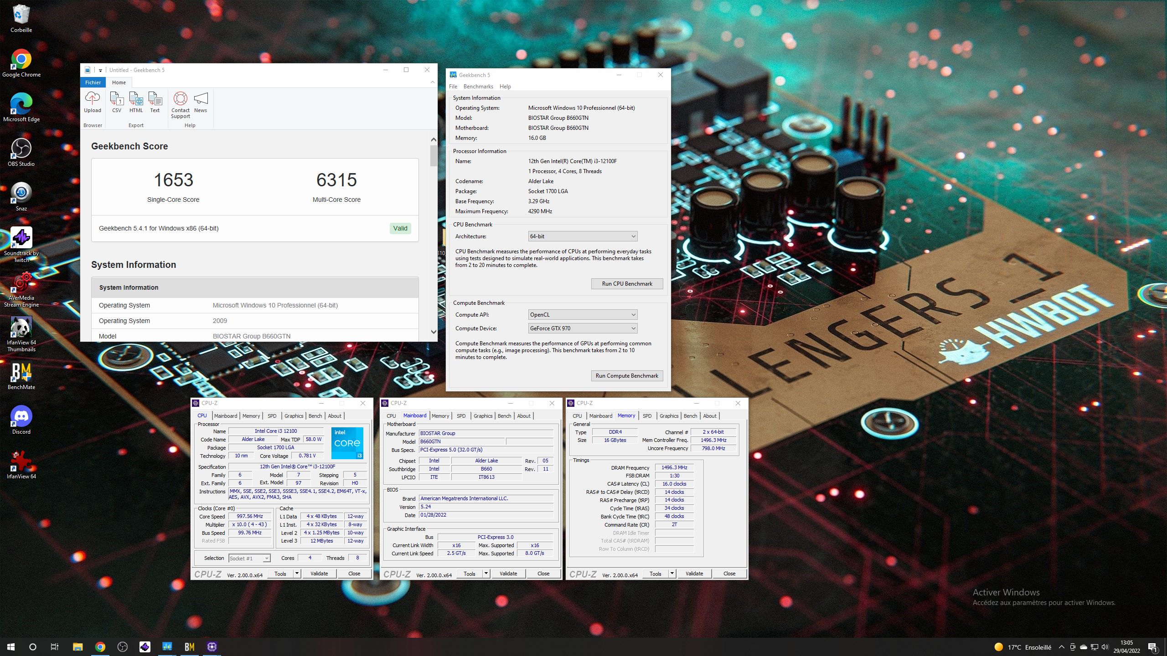Export results as CSV

117,102
